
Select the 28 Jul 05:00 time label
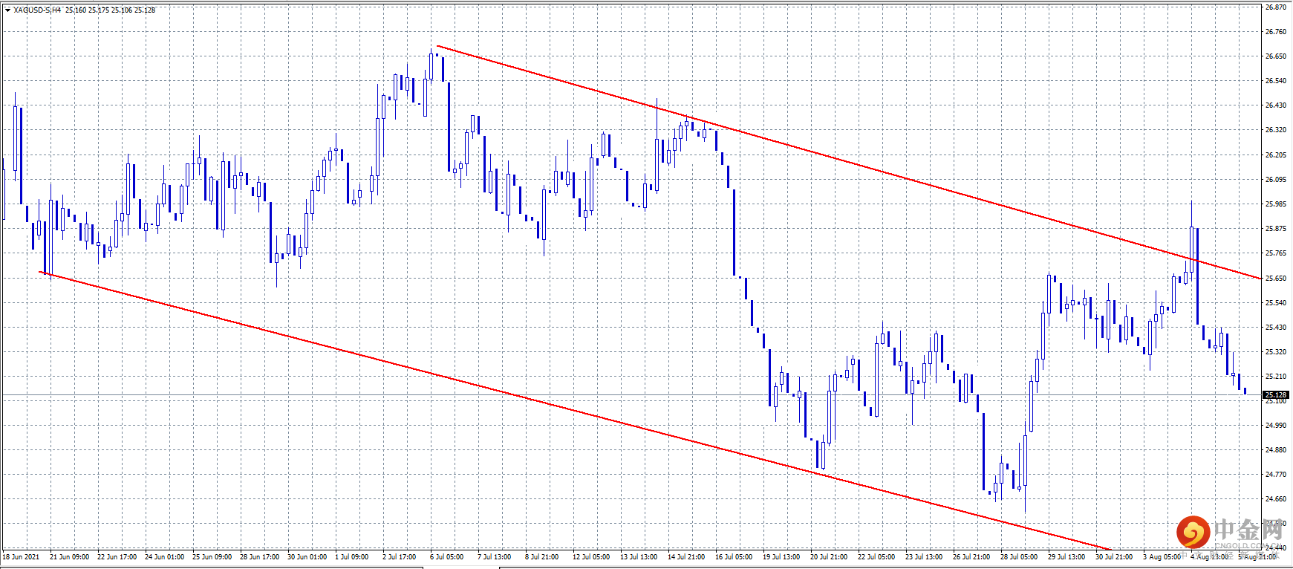1019,557
